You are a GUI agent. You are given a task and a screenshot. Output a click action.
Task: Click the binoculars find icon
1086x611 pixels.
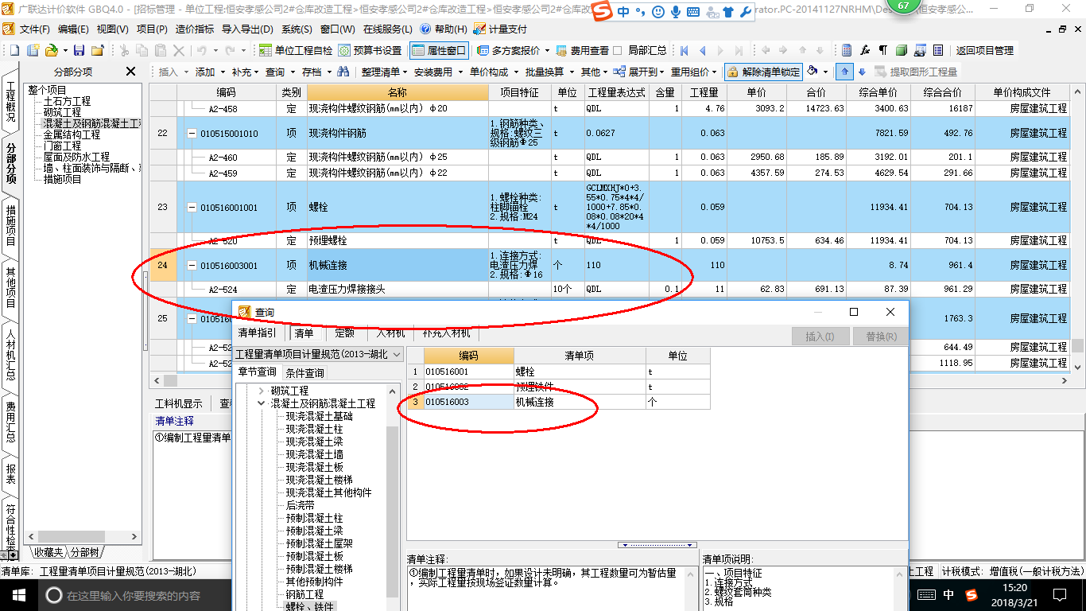point(343,72)
